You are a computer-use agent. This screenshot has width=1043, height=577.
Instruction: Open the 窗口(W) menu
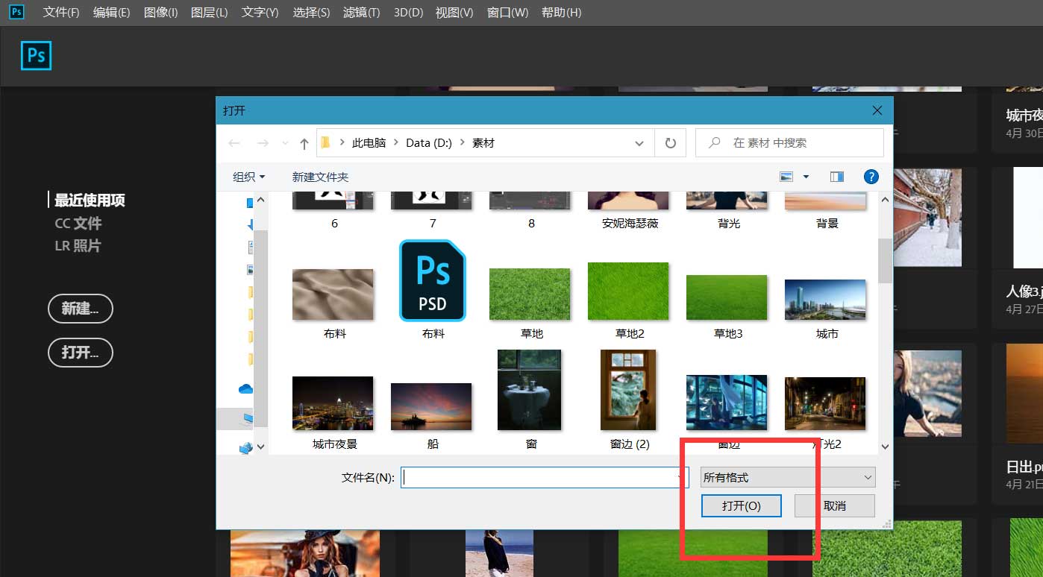(x=507, y=13)
